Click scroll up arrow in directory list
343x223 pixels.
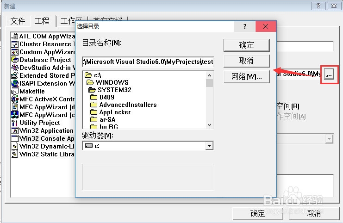[209, 75]
